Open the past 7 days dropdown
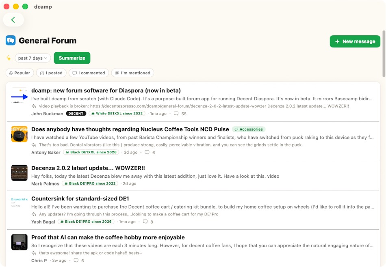Image resolution: width=386 pixels, height=267 pixels. pyautogui.click(x=33, y=58)
